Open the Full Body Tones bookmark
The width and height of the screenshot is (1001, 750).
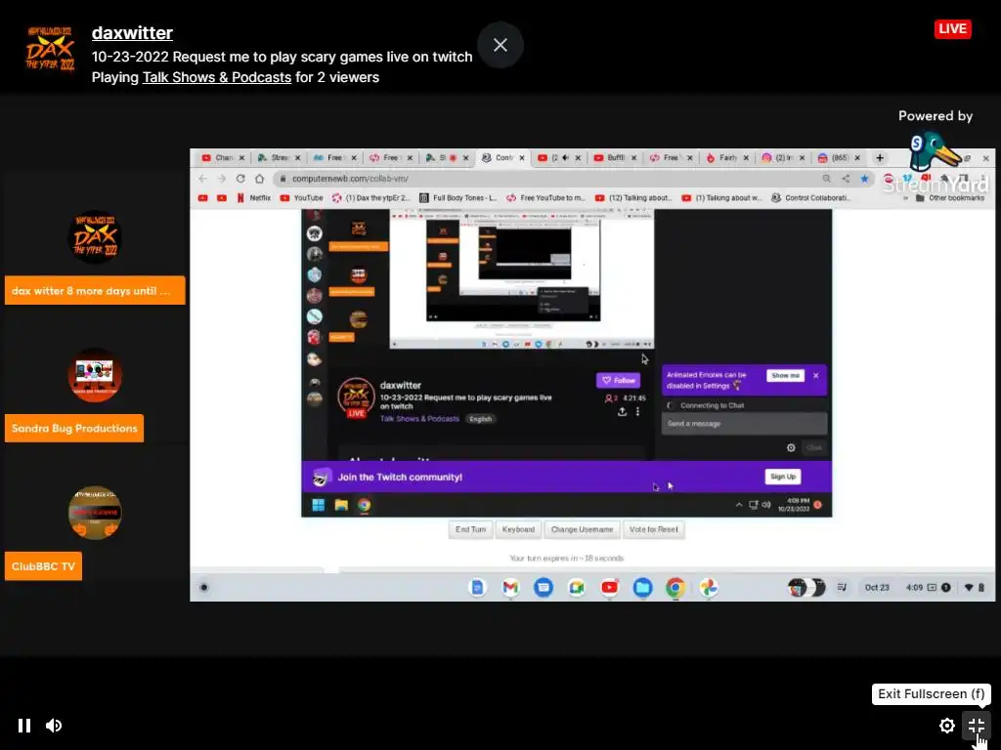tap(457, 197)
